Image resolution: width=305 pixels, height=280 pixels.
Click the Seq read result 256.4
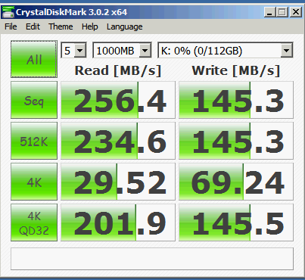pos(118,100)
